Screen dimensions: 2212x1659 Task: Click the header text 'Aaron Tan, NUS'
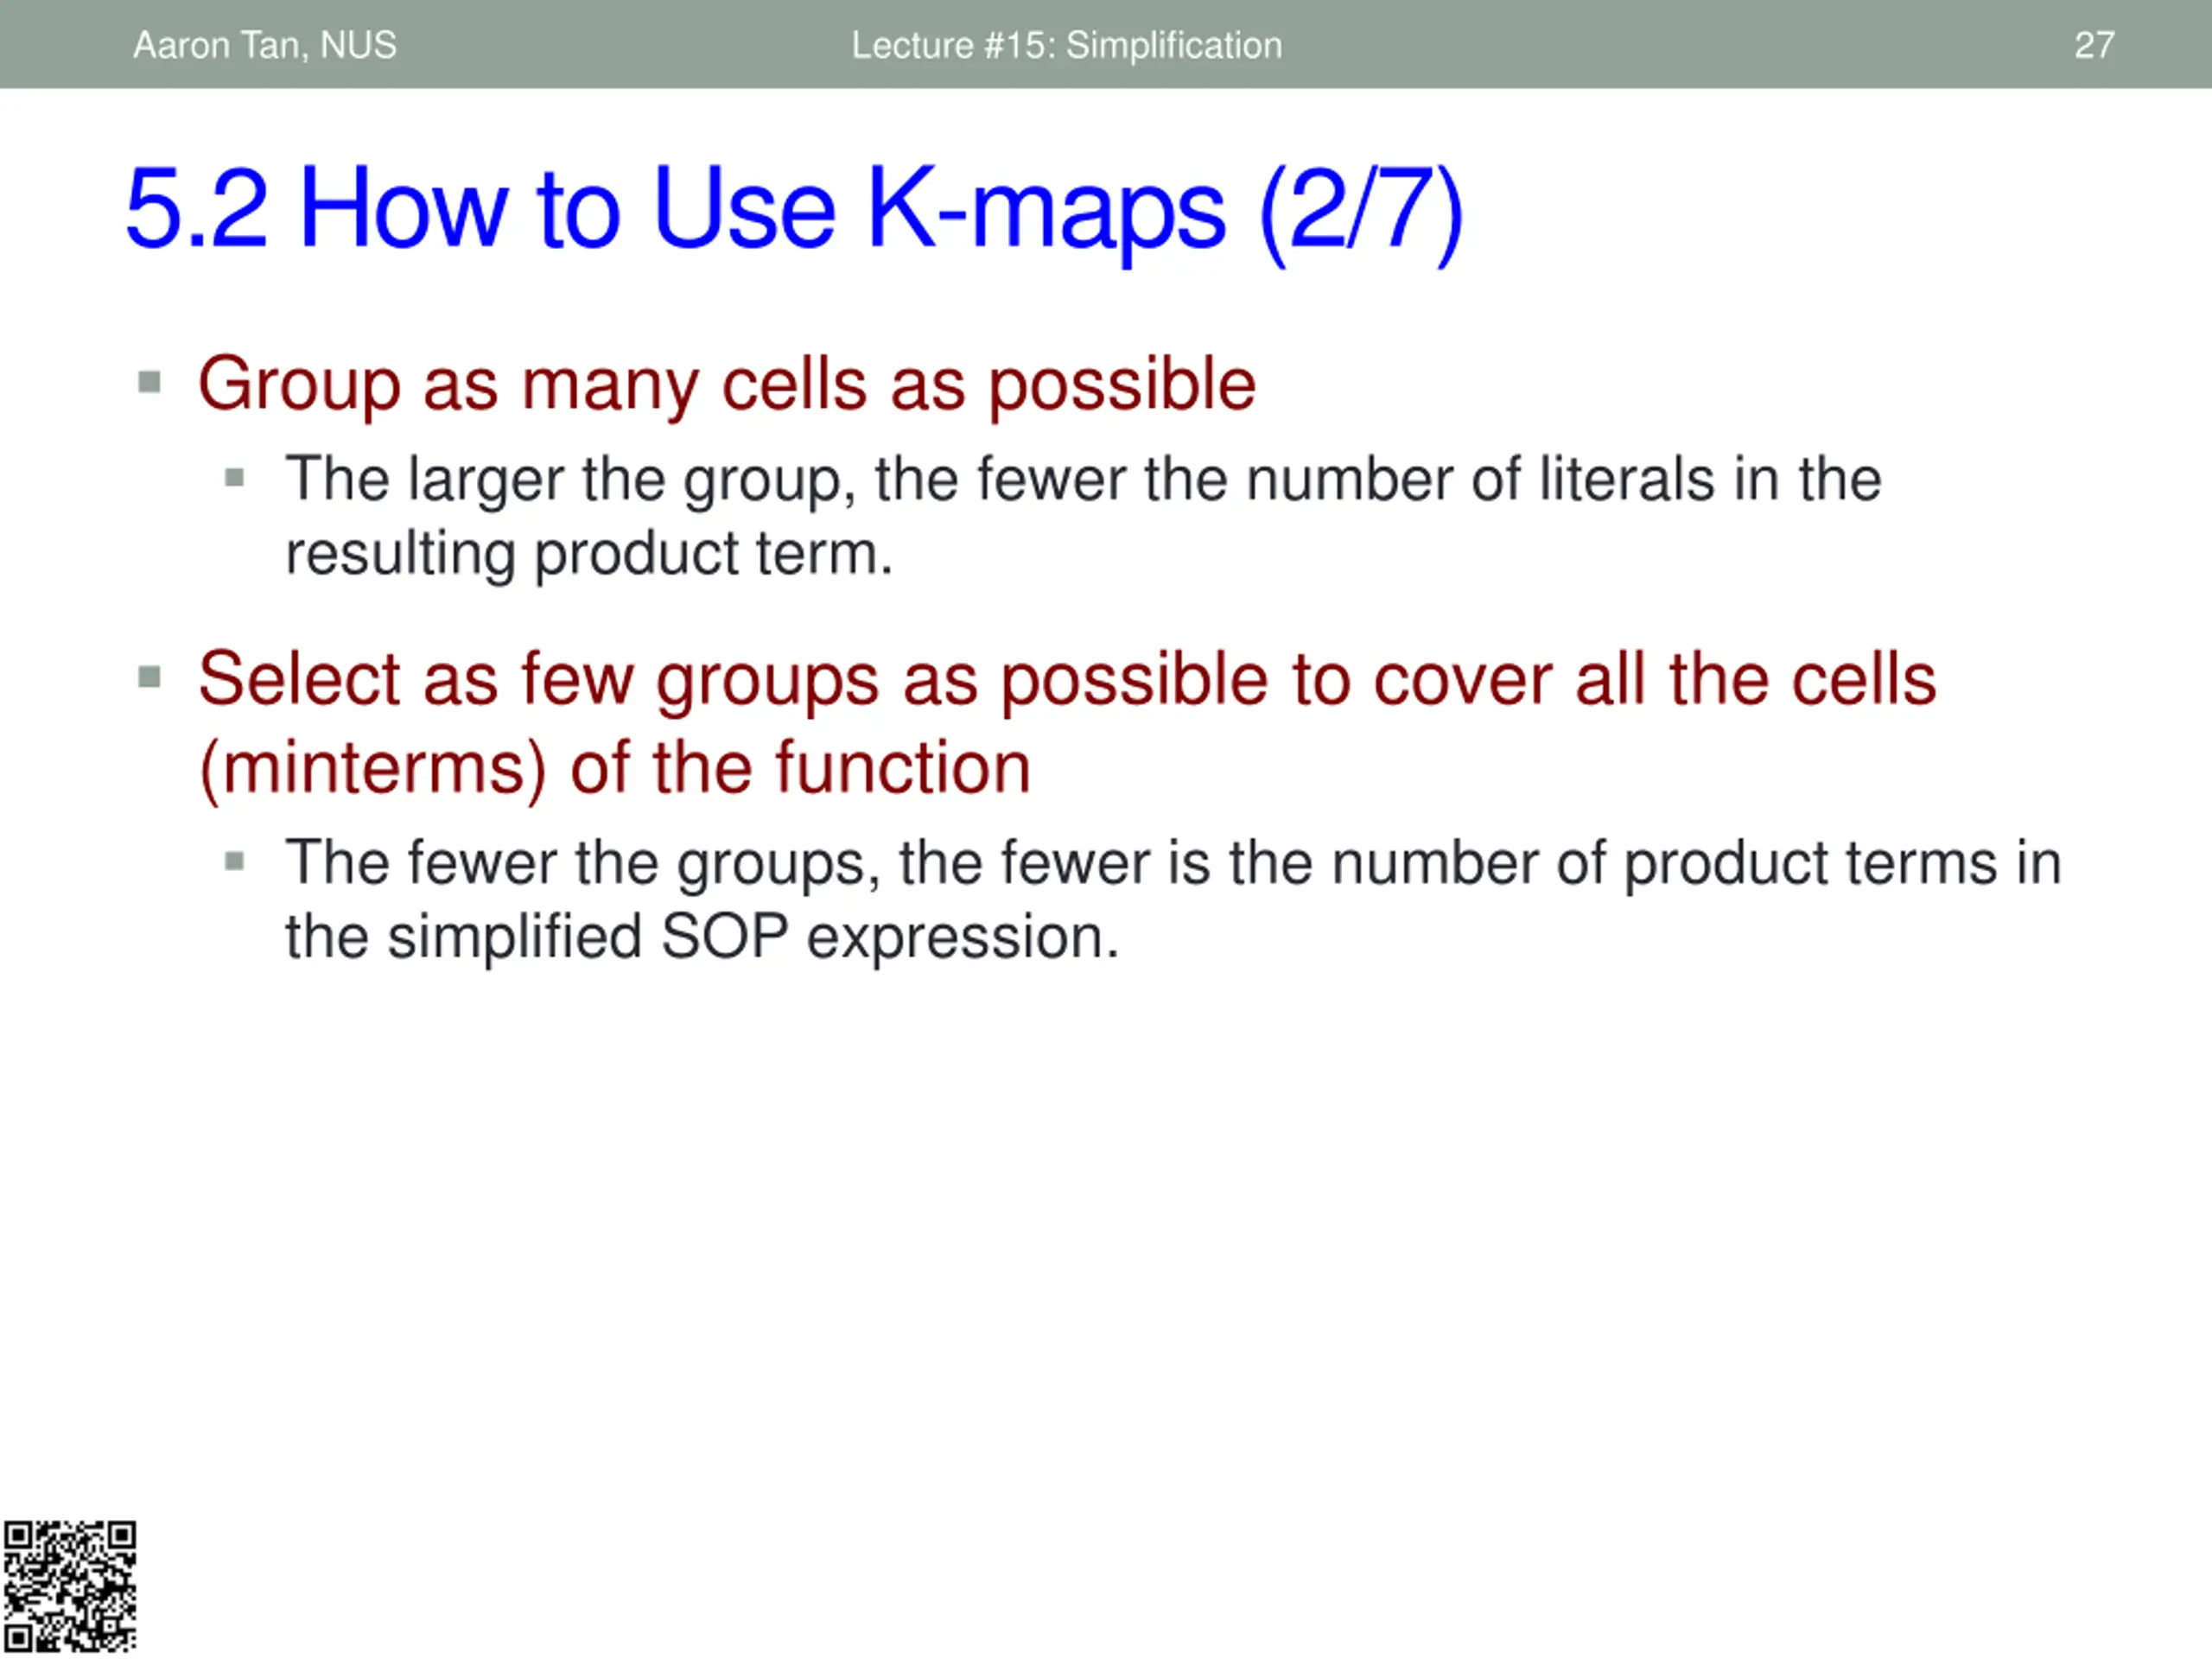[x=265, y=45]
